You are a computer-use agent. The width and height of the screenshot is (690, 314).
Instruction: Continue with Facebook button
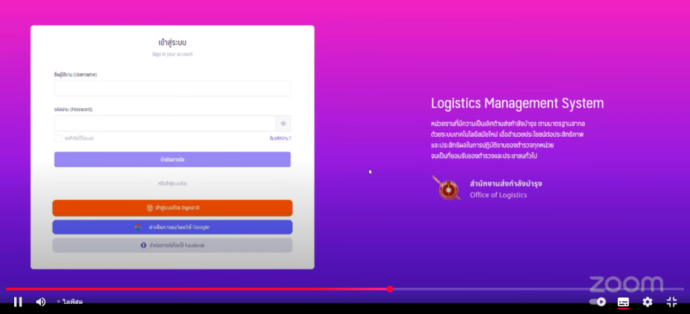(172, 245)
